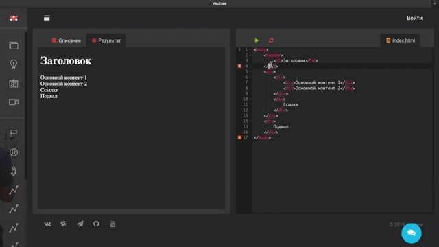Click the Войти login link
Image resolution: width=439 pixels, height=247 pixels.
[x=414, y=18]
